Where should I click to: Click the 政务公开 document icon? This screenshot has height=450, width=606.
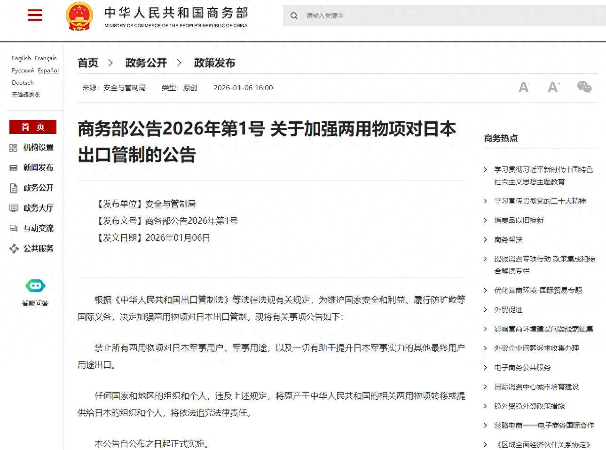(13, 188)
